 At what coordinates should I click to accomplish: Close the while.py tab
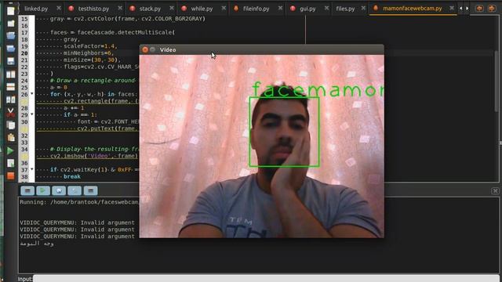tap(224, 8)
